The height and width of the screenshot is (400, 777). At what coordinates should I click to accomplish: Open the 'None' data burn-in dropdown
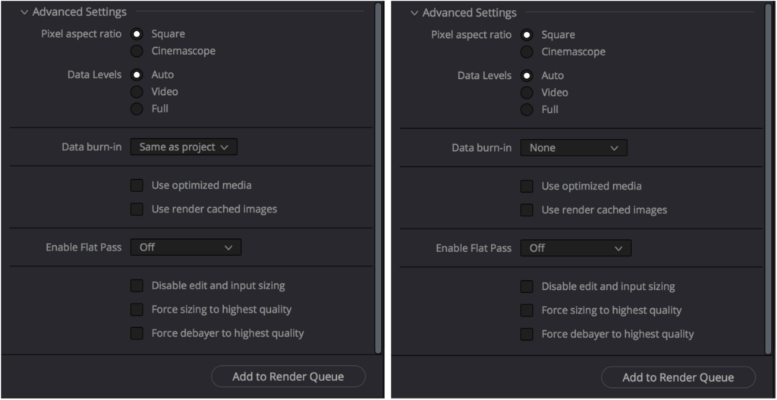point(574,148)
